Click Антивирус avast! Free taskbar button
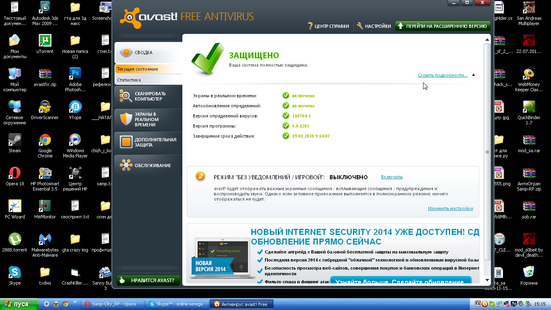Viewport: 551px width, 310px height. click(242, 304)
